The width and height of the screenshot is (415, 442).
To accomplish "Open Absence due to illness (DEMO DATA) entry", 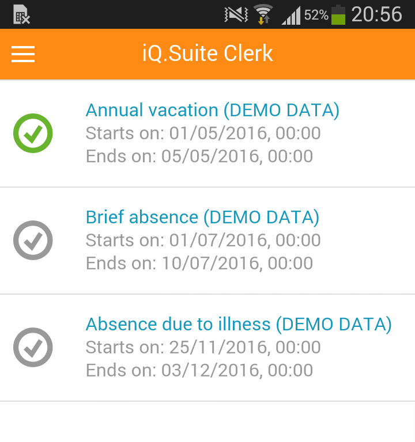I will point(239,324).
